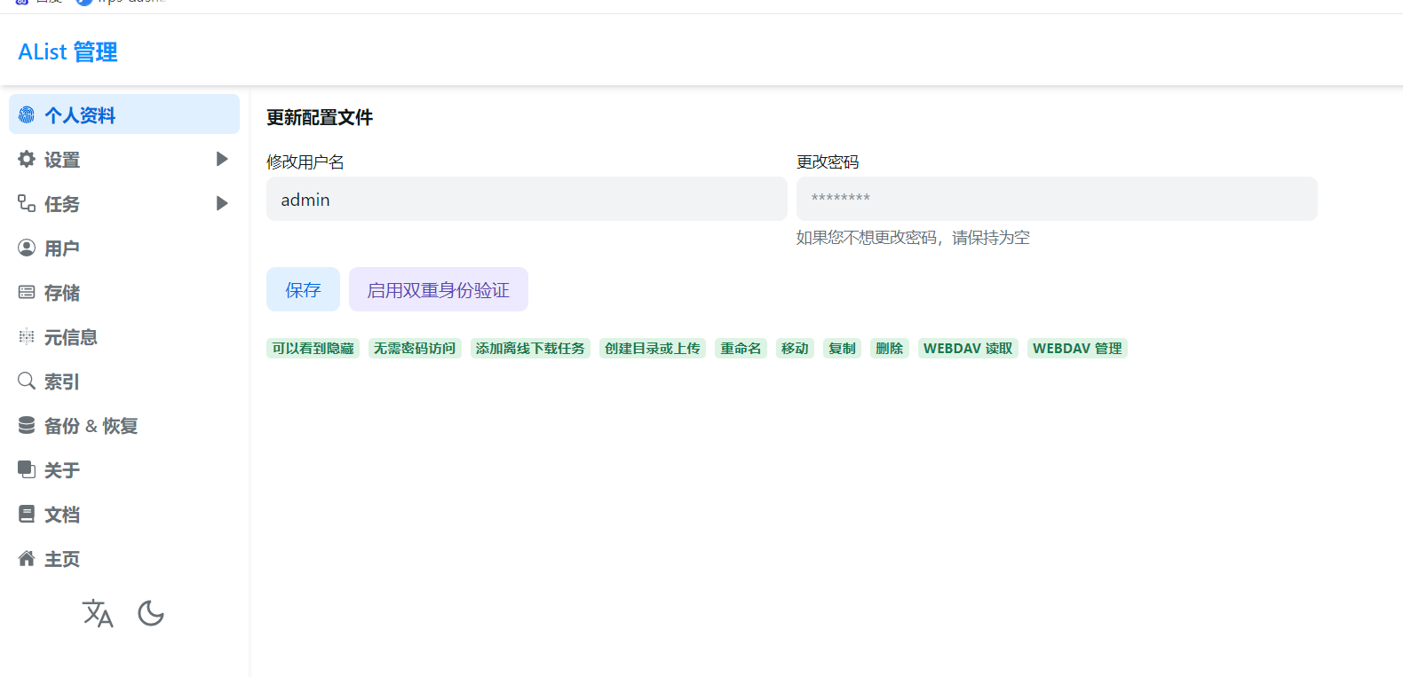Click the 保存 button

click(303, 289)
